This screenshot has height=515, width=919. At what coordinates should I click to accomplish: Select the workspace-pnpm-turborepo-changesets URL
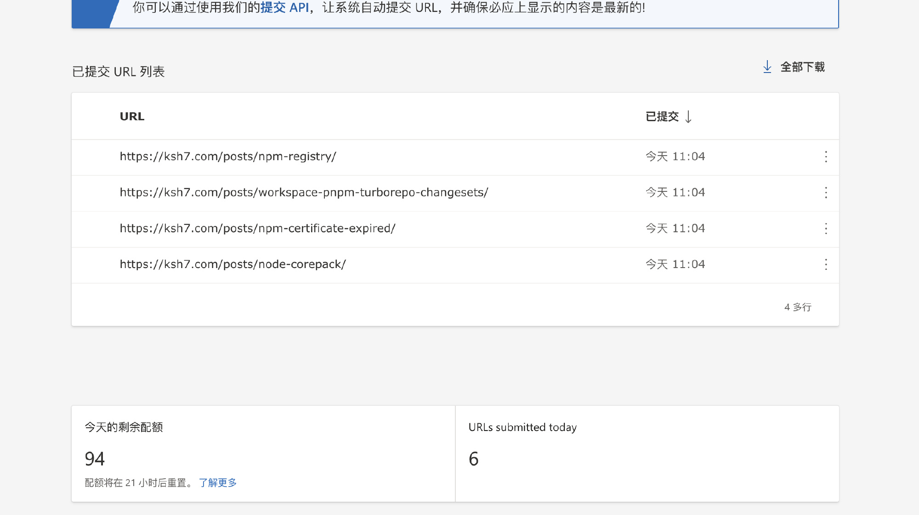click(x=304, y=192)
